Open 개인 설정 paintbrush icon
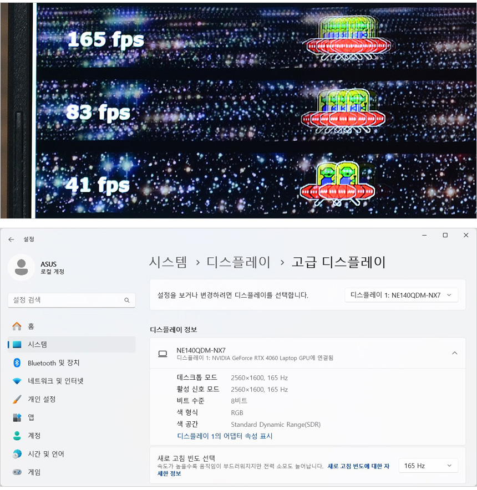477x490 pixels. point(17,399)
